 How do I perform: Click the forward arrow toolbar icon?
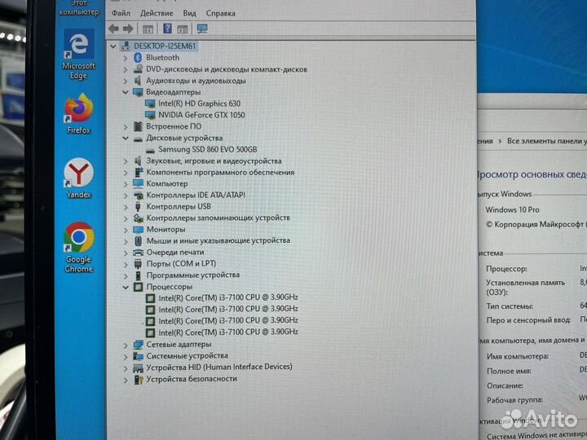[x=128, y=29]
